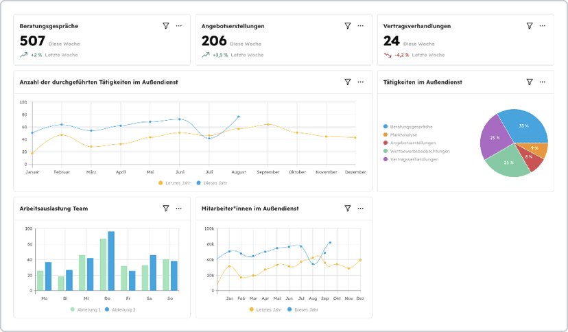The height and width of the screenshot is (332, 568).
Task: Toggle Angebotserstellungen pie legend entry
Action: pyautogui.click(x=410, y=143)
